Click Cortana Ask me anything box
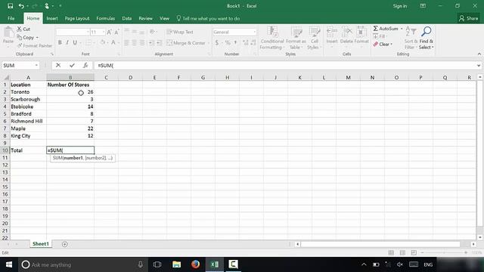 [82, 264]
